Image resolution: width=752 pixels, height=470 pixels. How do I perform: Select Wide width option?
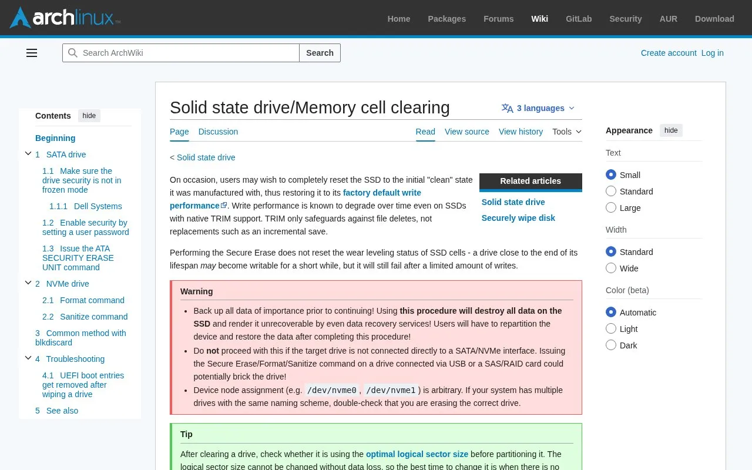click(x=611, y=268)
